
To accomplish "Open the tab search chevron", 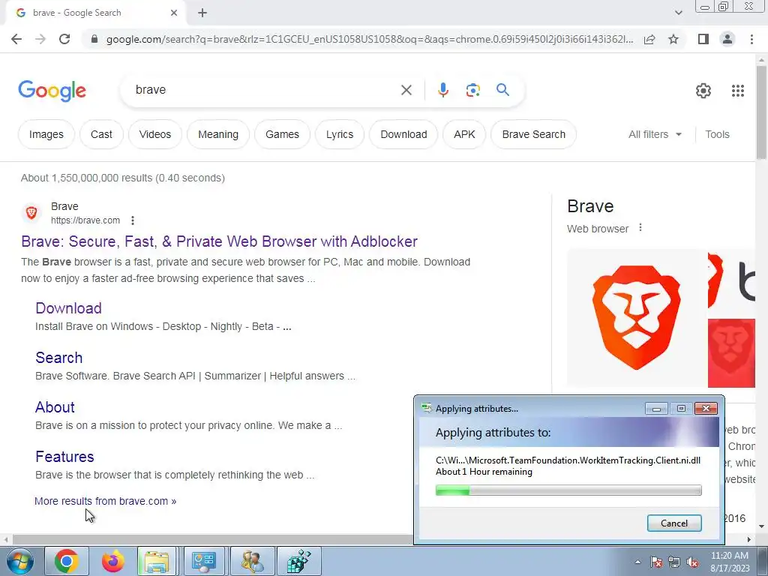I will (x=678, y=13).
